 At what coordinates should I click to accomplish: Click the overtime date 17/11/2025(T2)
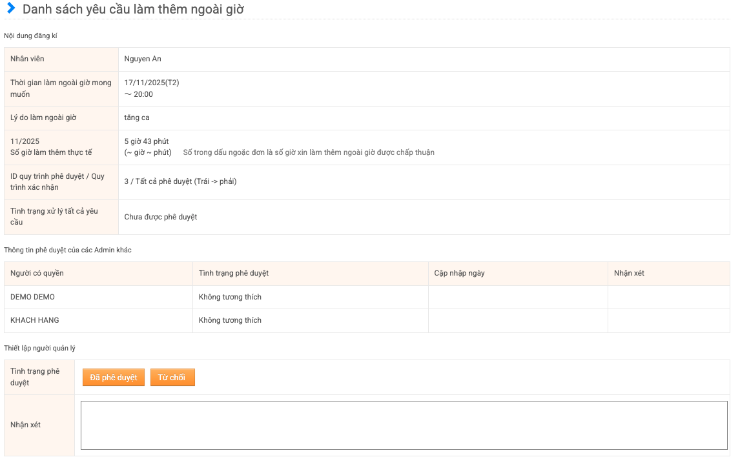pyautogui.click(x=151, y=83)
